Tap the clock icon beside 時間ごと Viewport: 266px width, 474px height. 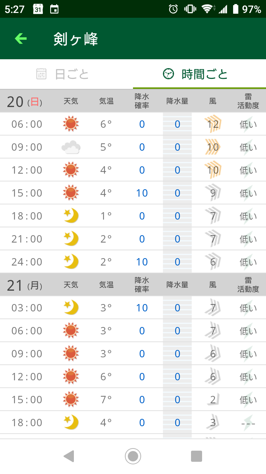click(168, 74)
